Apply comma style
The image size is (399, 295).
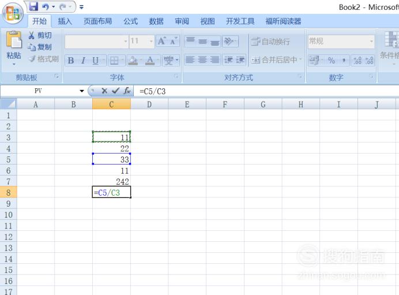[344, 61]
